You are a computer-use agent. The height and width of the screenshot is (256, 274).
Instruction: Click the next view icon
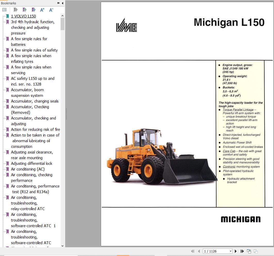coord(256,251)
